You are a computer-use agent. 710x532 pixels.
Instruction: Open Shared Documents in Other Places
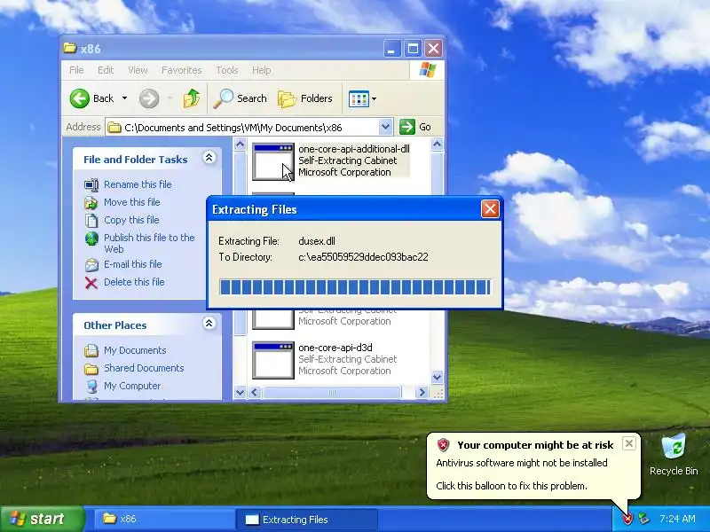click(x=144, y=368)
